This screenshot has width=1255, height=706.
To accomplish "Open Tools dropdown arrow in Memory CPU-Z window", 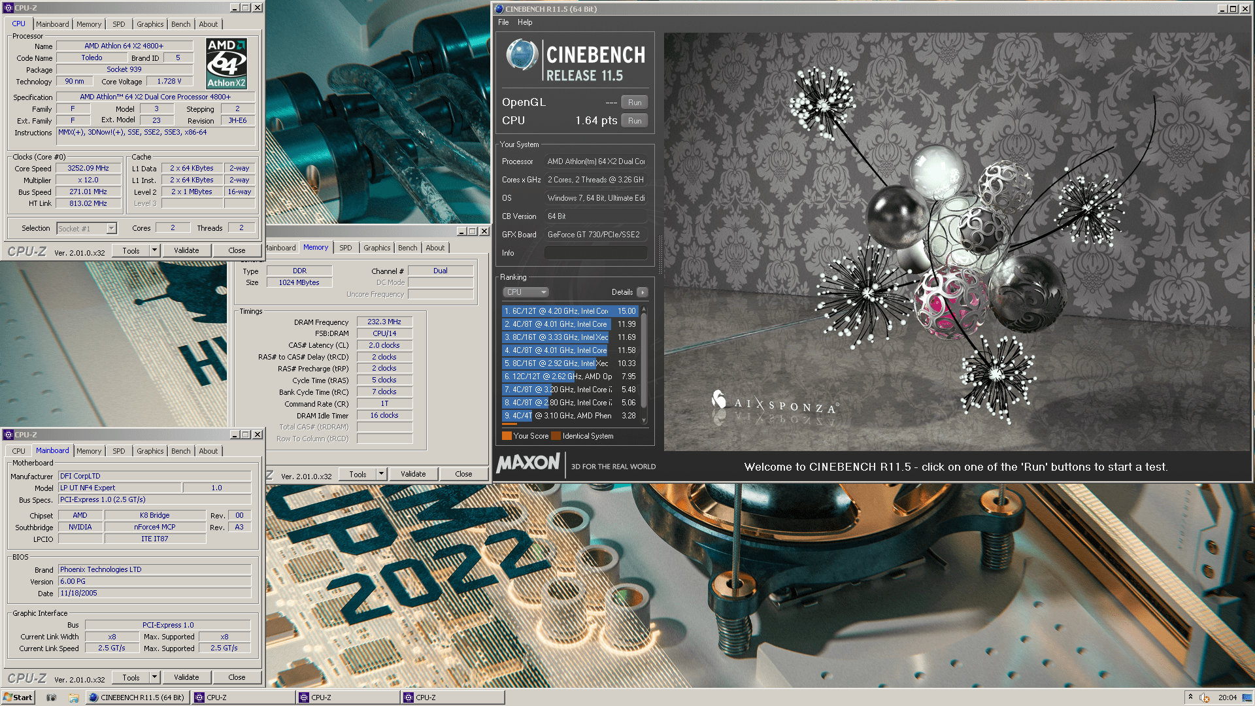I will [382, 474].
